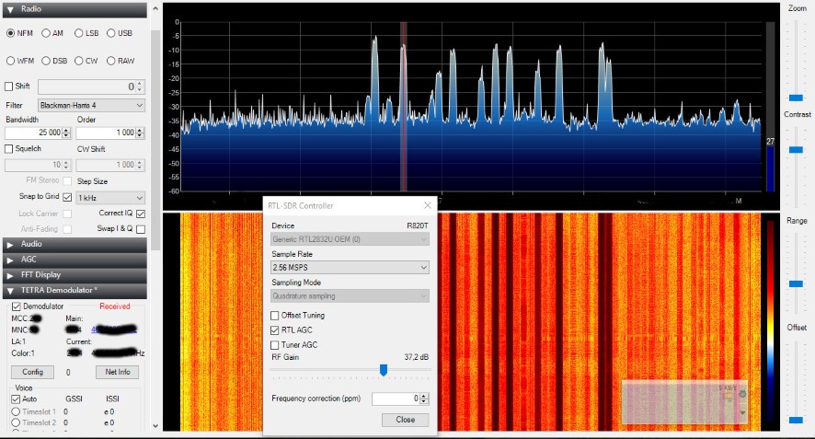Open Net Info in TETRA Demodulator
Image resolution: width=815 pixels, height=439 pixels.
tap(117, 372)
